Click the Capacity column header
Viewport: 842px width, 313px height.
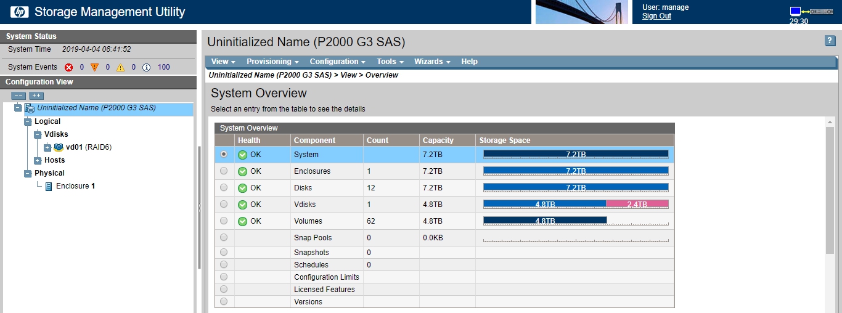(447, 140)
